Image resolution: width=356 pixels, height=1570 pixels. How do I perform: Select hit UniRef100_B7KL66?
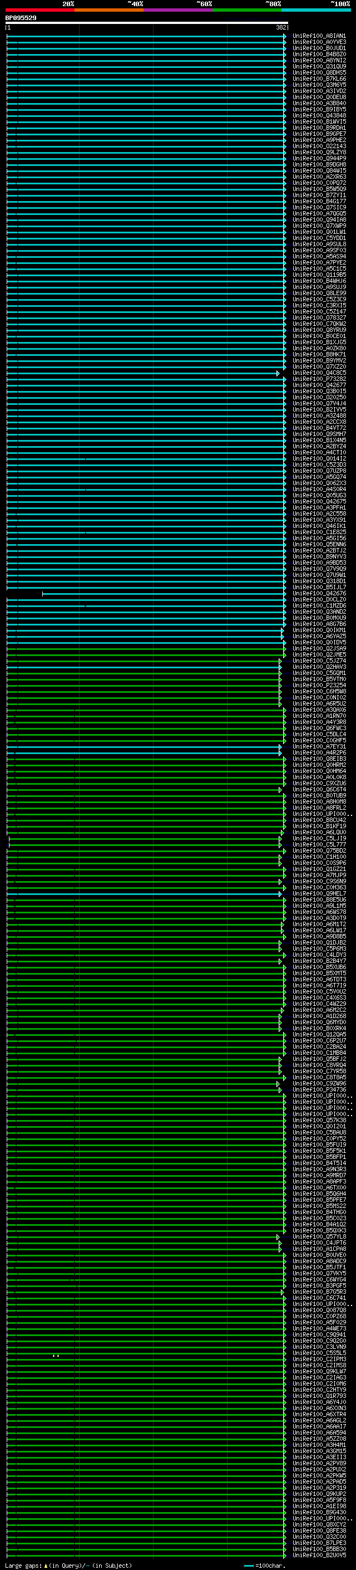click(x=319, y=79)
